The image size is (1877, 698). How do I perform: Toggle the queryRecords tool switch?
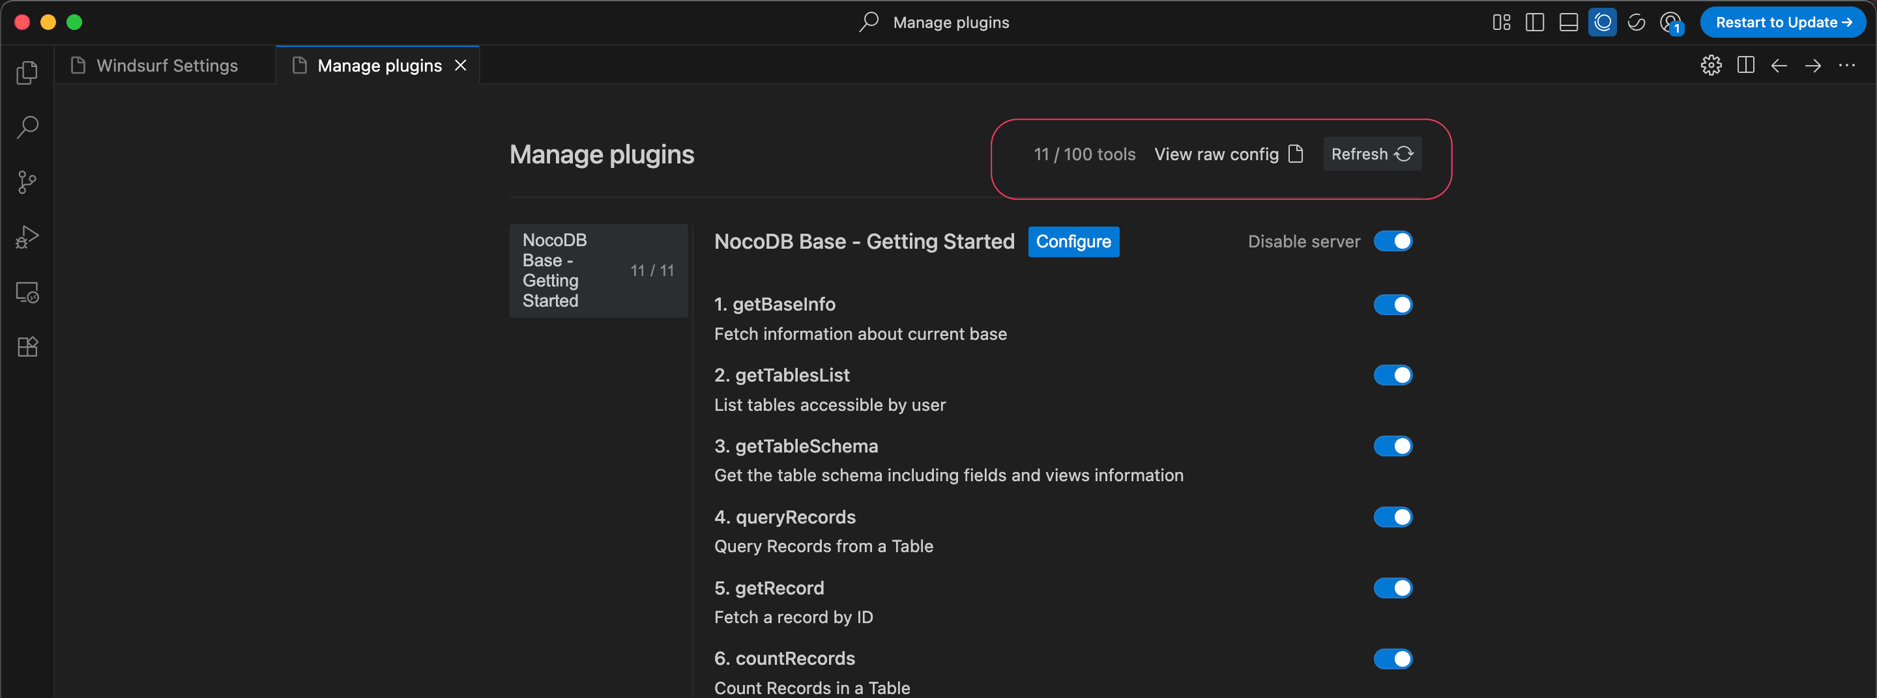pyautogui.click(x=1393, y=518)
